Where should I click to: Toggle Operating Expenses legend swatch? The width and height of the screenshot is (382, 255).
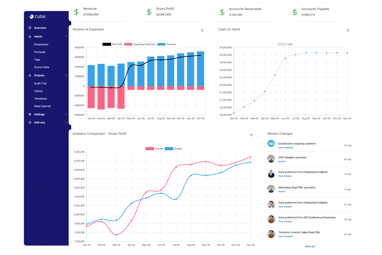point(128,44)
